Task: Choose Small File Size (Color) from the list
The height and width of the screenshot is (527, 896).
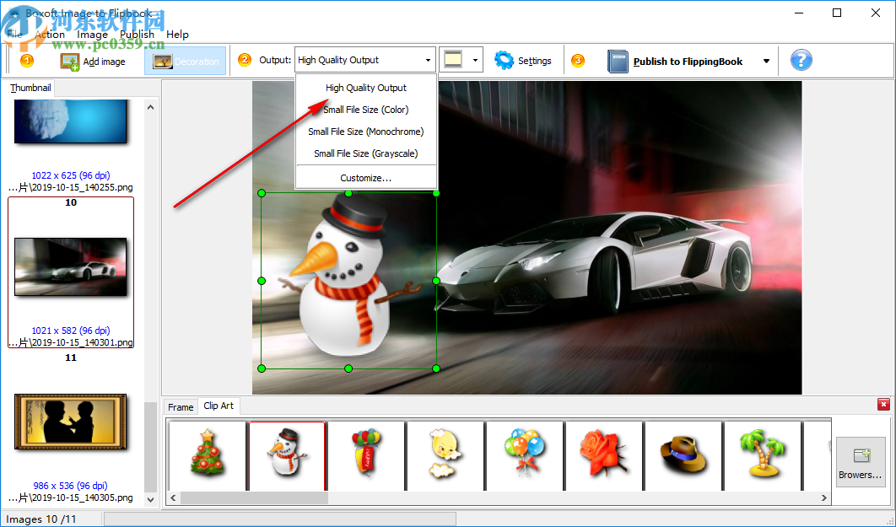Action: [x=364, y=110]
